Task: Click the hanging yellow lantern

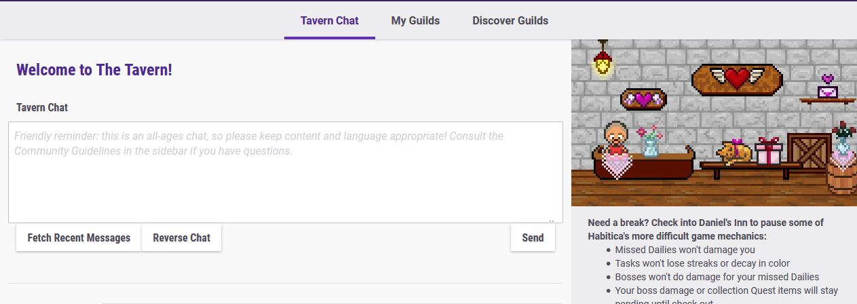Action: [x=602, y=58]
